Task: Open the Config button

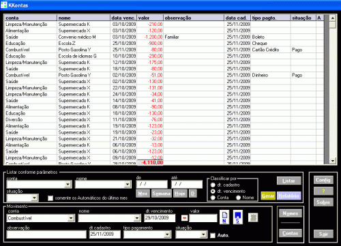Action: (x=323, y=180)
